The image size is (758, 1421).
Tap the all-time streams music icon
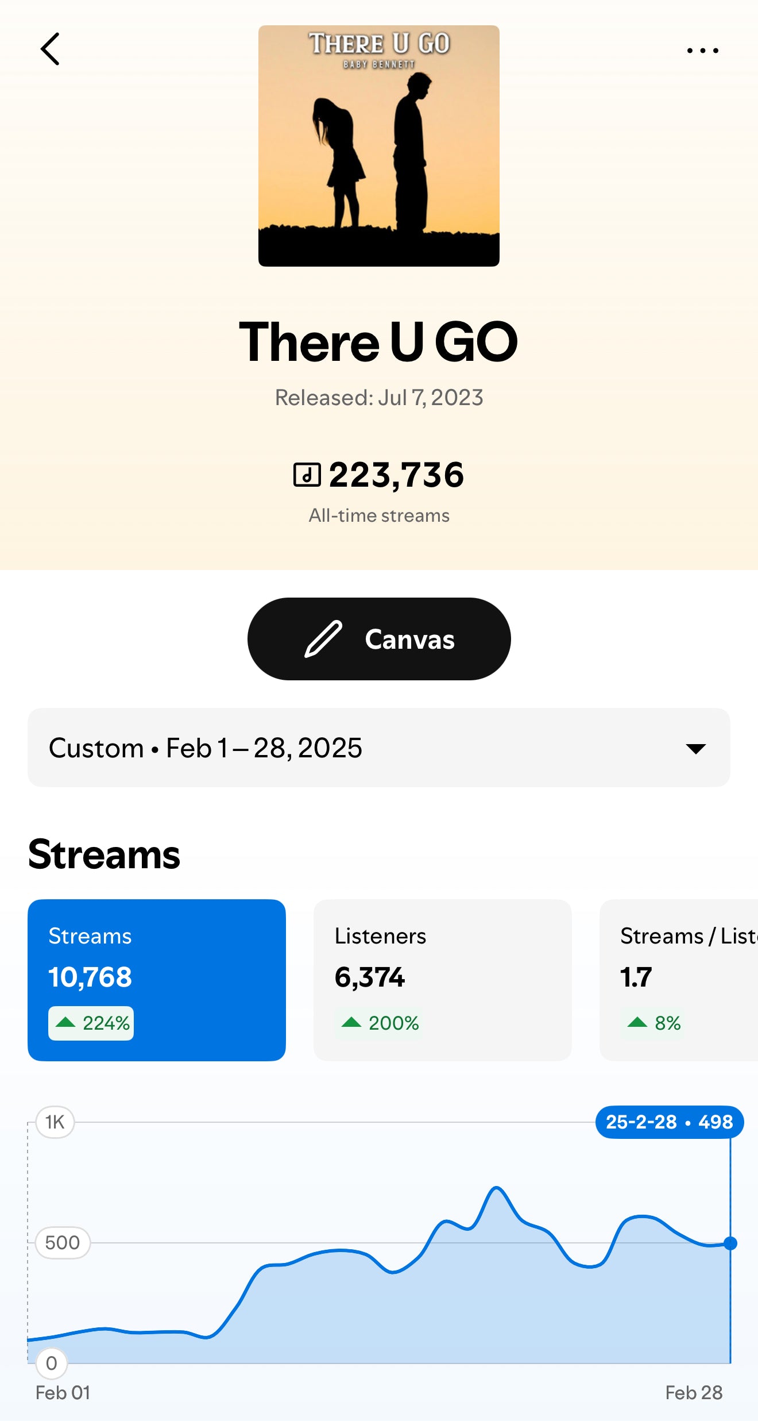(x=307, y=475)
